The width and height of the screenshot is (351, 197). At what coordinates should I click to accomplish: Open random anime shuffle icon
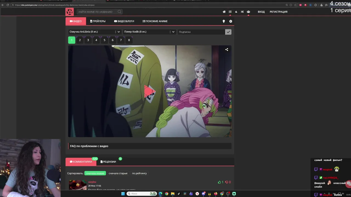point(242,12)
